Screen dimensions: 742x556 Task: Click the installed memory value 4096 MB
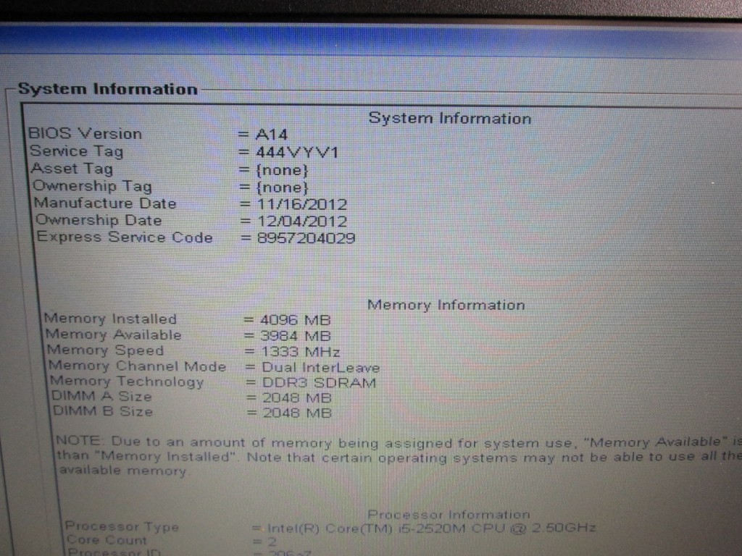[x=296, y=320]
